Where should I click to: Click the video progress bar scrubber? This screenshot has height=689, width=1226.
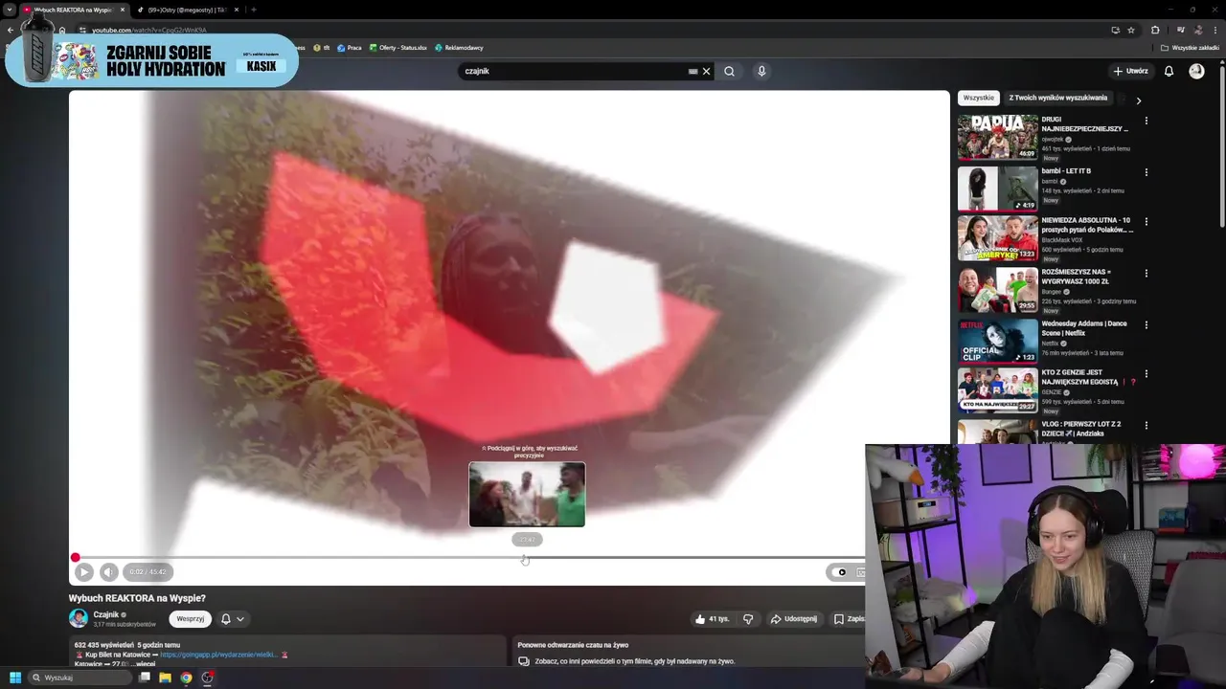coord(76,558)
